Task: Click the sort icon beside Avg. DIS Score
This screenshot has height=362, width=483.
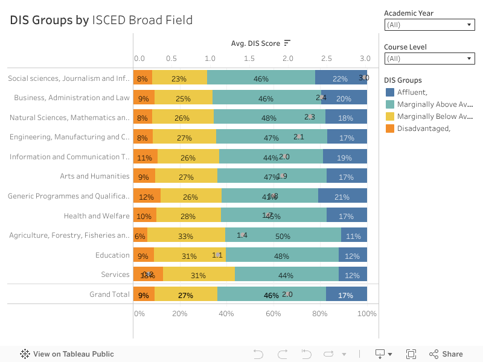Action: click(x=287, y=43)
